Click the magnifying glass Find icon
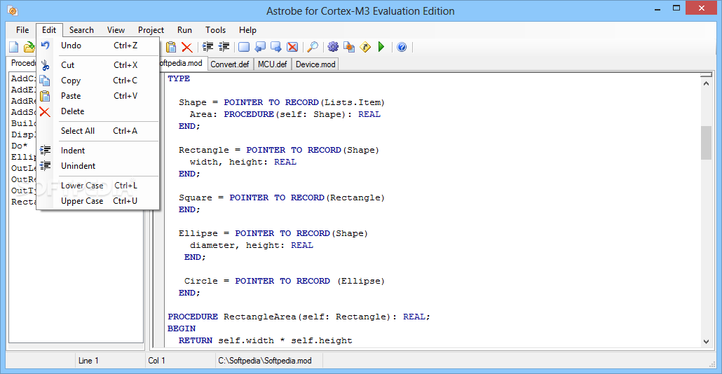Screen dimensions: 722x374 pos(313,47)
